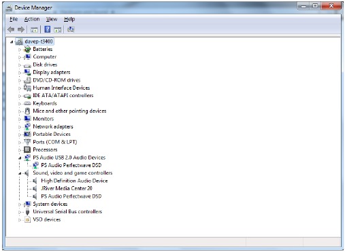Select the VSO devices label
The height and width of the screenshot is (252, 345).
[x=47, y=219]
